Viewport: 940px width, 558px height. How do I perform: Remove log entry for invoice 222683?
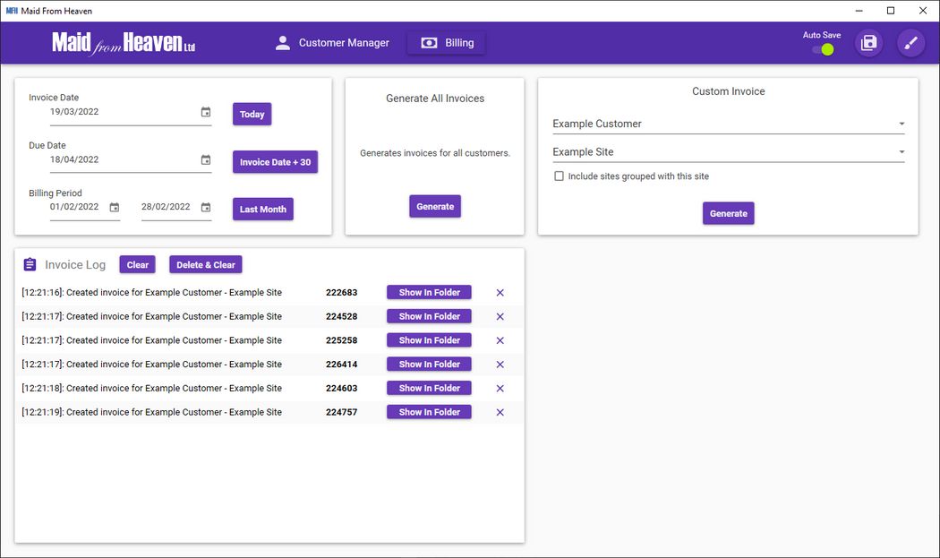500,293
